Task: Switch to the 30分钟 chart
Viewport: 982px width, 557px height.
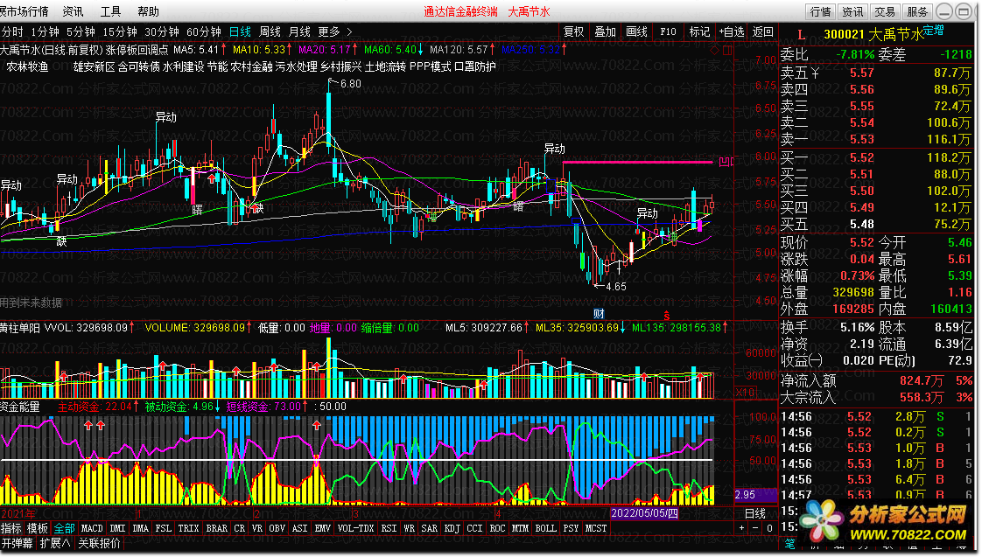Action: click(x=162, y=31)
